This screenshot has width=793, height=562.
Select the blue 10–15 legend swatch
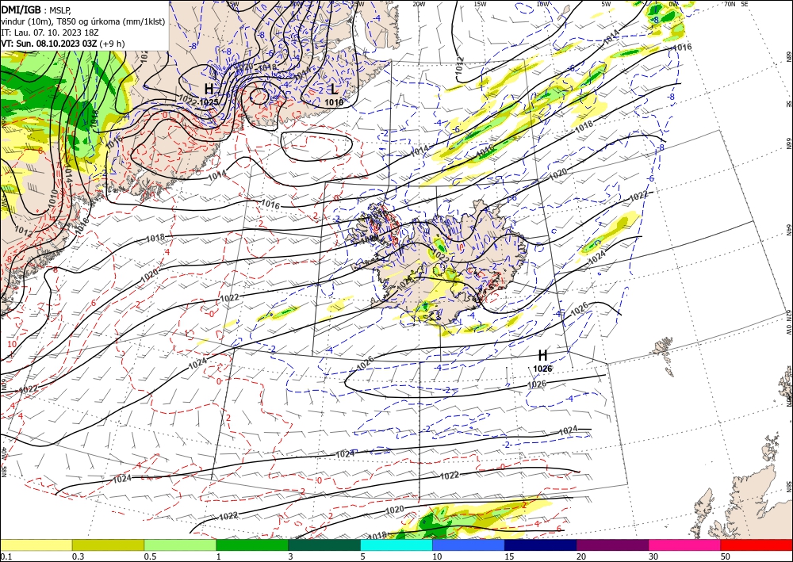[x=469, y=545]
